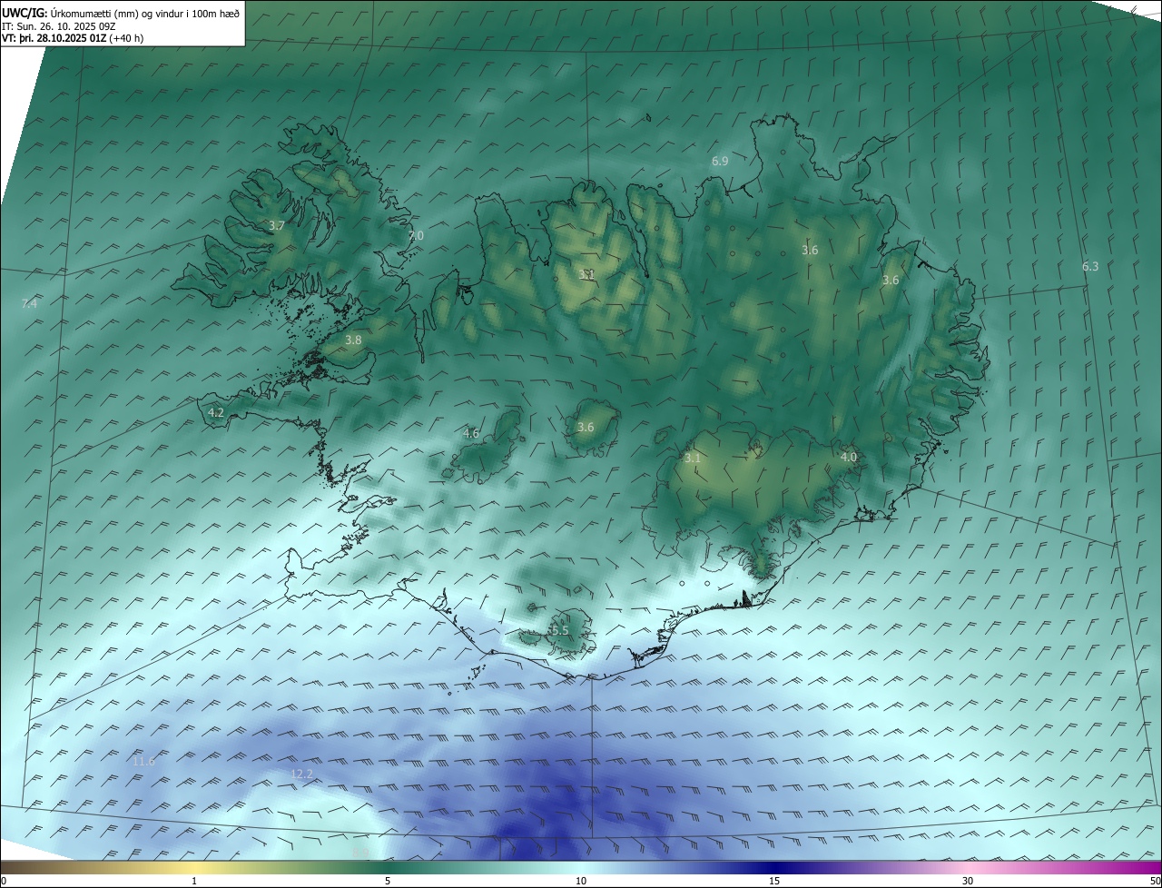Image resolution: width=1162 pixels, height=888 pixels.
Task: Select the 4.0 value on eastern Vatnajökull
Action: (848, 457)
